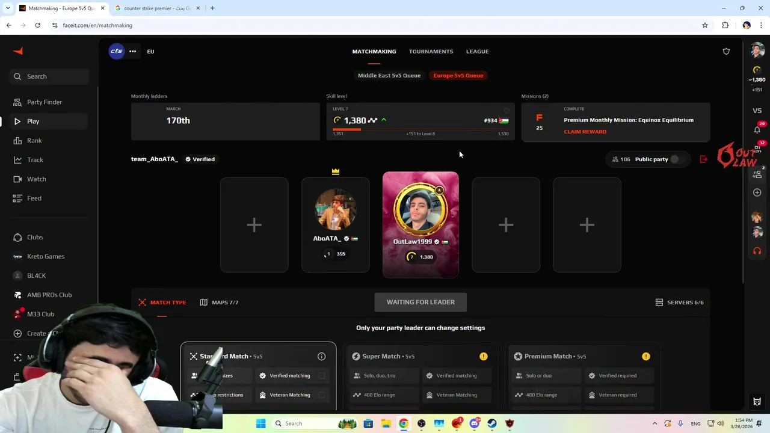Click the warning icon on Super Match
Screen dimensions: 770x433
point(484,357)
